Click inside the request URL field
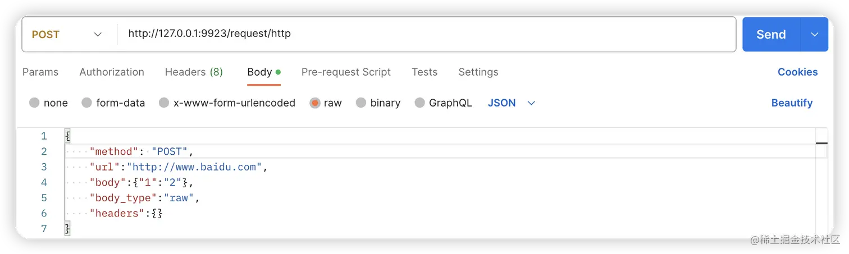Viewport: 849px width, 254px height. click(426, 34)
